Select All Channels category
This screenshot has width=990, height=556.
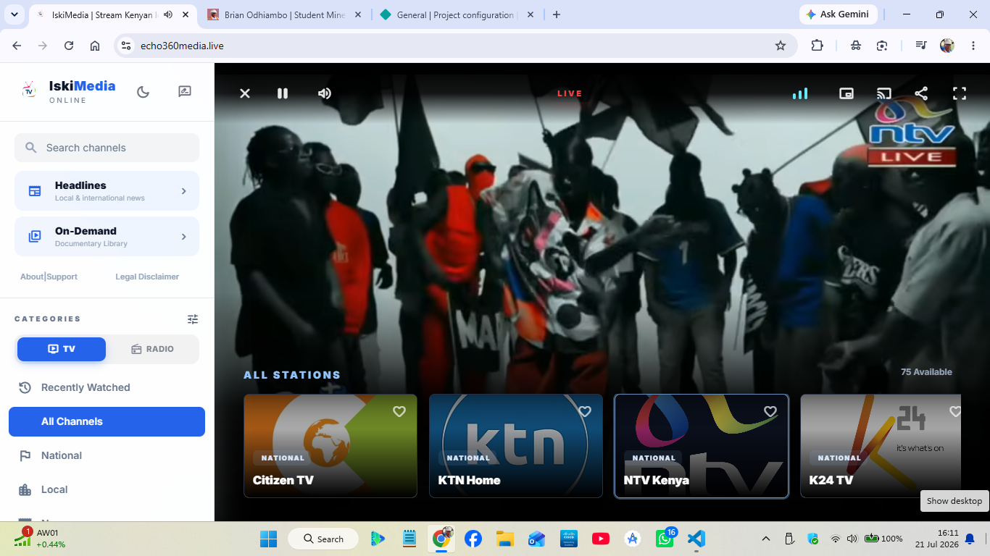click(x=107, y=421)
